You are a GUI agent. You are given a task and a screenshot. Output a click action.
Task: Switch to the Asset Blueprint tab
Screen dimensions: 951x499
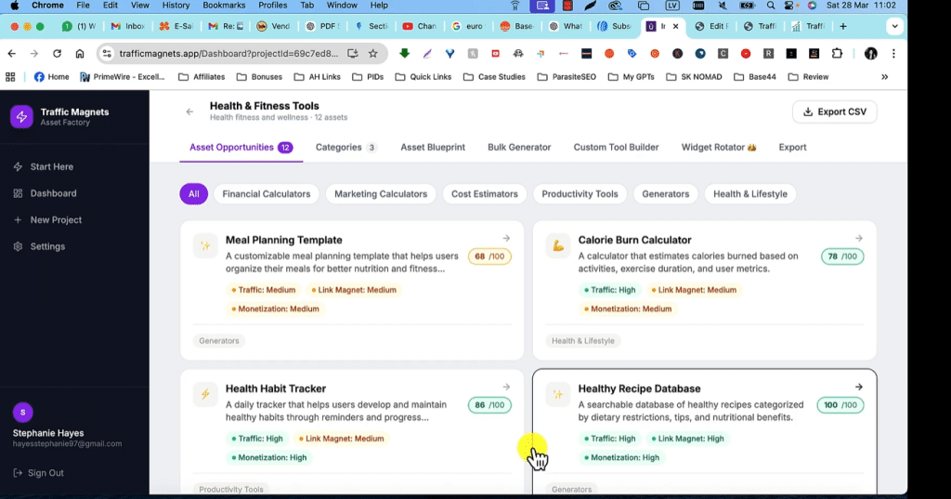pyautogui.click(x=432, y=147)
